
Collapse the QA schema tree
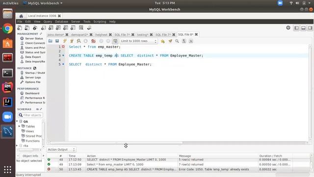pos(17,121)
